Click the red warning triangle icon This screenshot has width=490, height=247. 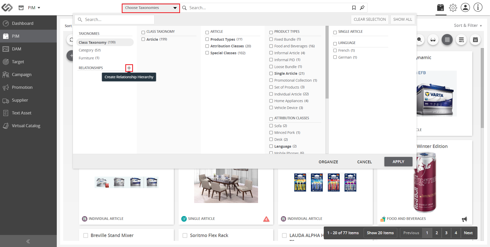click(x=266, y=219)
